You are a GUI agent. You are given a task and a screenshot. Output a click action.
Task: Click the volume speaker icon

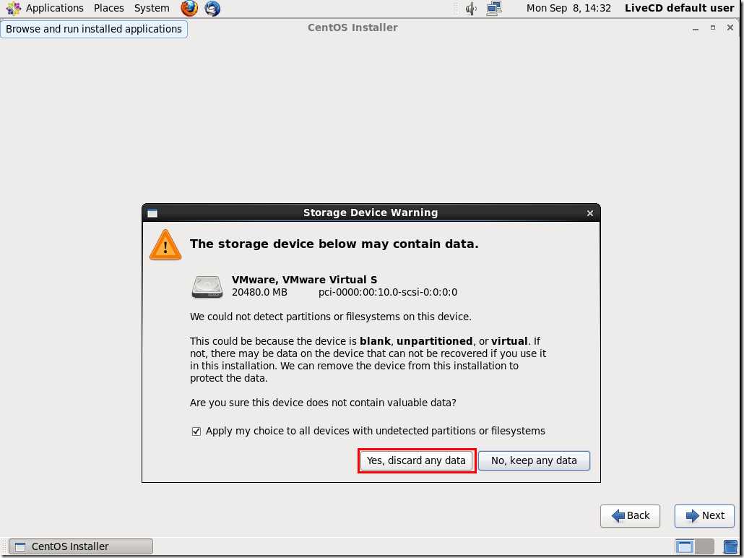click(471, 8)
